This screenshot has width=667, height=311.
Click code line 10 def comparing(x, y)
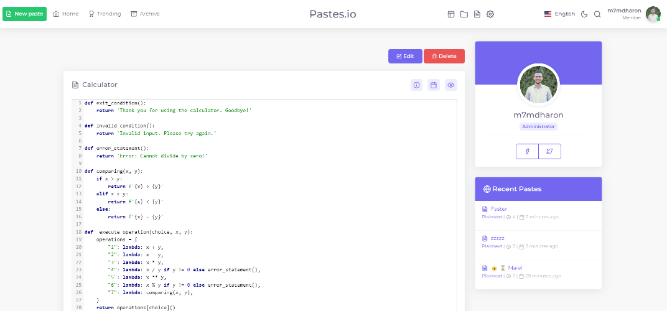(114, 171)
